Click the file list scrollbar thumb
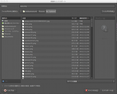The width and height of the screenshot is (117, 94). point(92,23)
